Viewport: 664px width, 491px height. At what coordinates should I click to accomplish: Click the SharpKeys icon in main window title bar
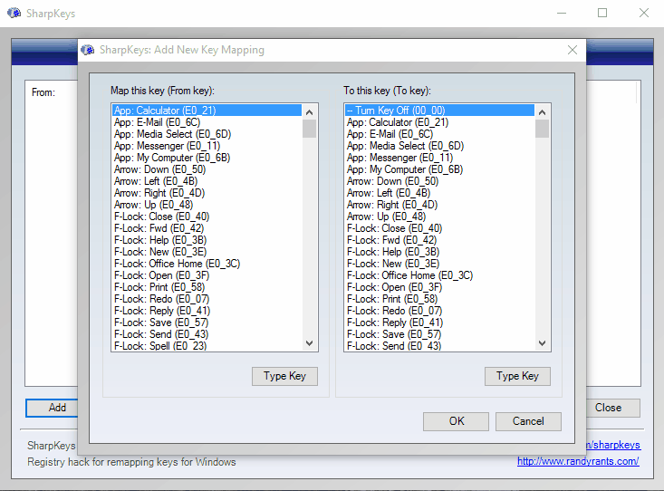tap(14, 13)
